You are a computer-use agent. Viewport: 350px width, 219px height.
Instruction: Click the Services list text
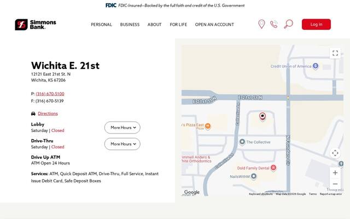[95, 177]
